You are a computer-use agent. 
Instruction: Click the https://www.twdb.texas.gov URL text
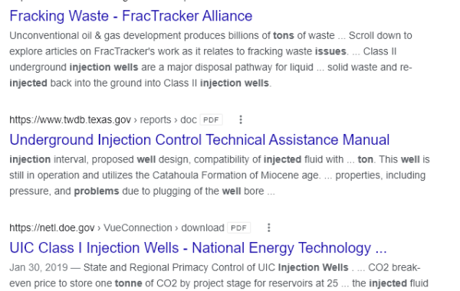(x=70, y=120)
